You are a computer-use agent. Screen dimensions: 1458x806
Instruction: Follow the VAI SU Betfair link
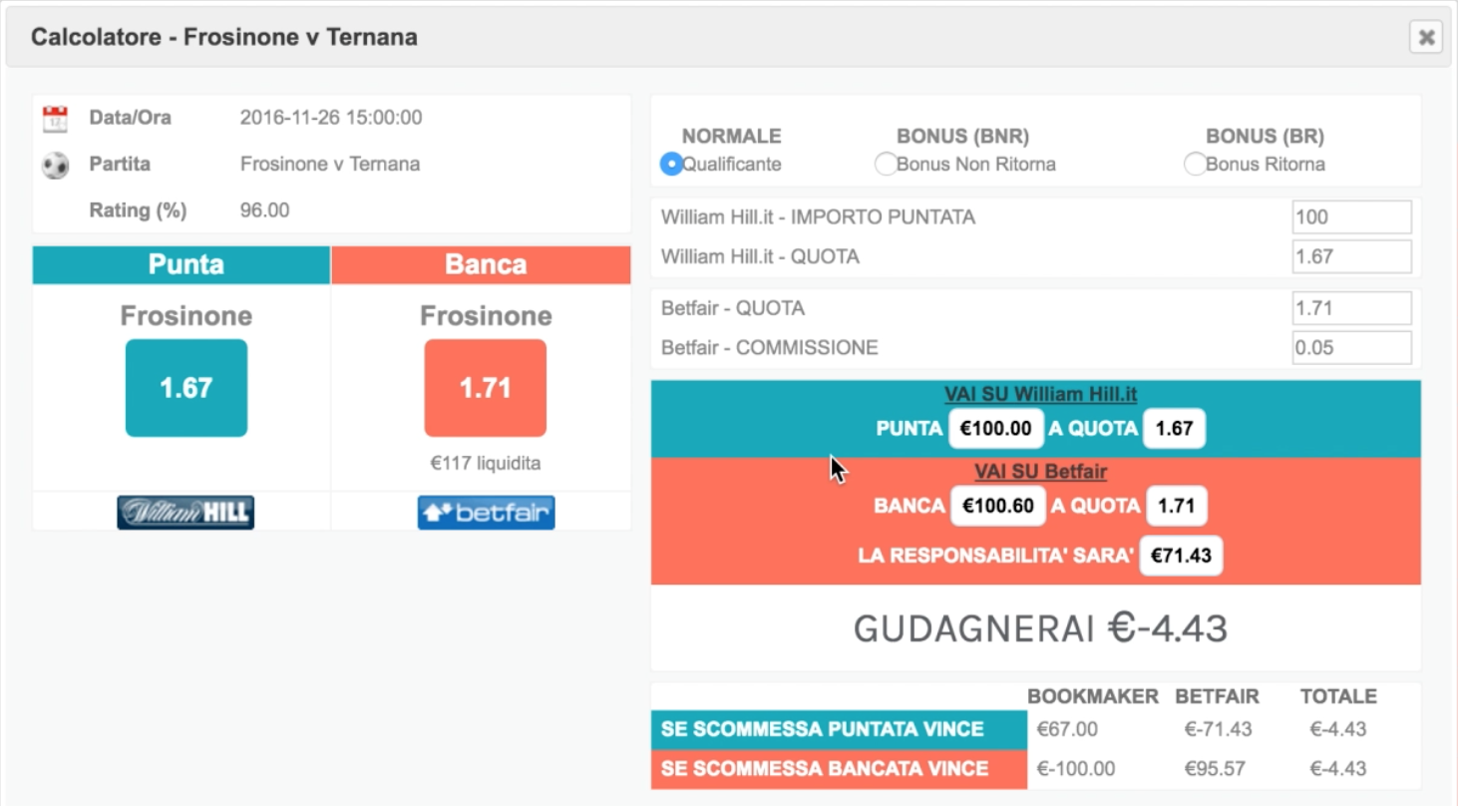coord(1041,472)
